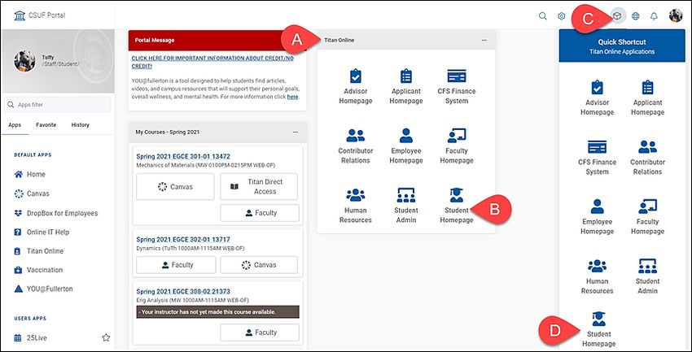Viewport: 692px width, 352px height.
Task: Click Faculty button for EGCE 308-02
Action: pos(260,332)
